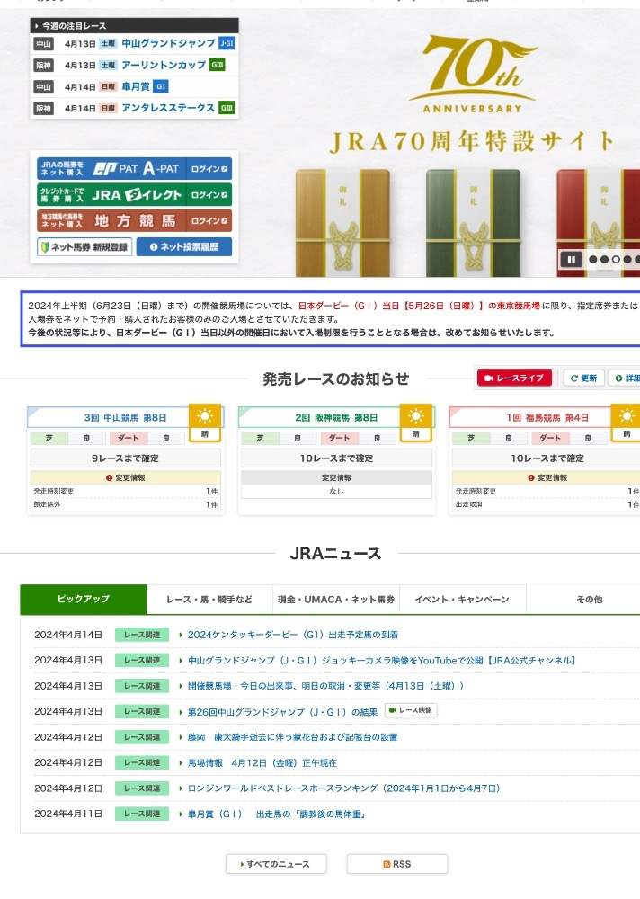The height and width of the screenshot is (899, 640).
Task: Click 競走除外 row on 中山 card
Action: coord(126,504)
